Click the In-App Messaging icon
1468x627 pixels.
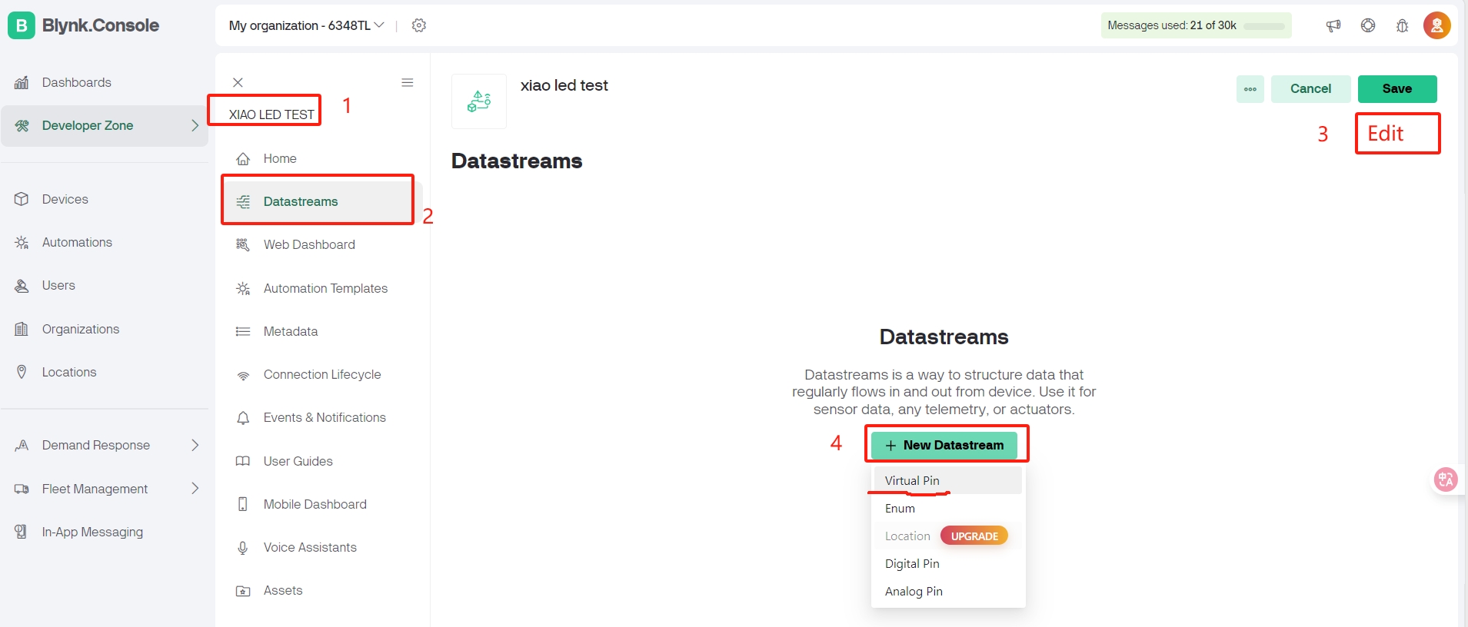(22, 532)
